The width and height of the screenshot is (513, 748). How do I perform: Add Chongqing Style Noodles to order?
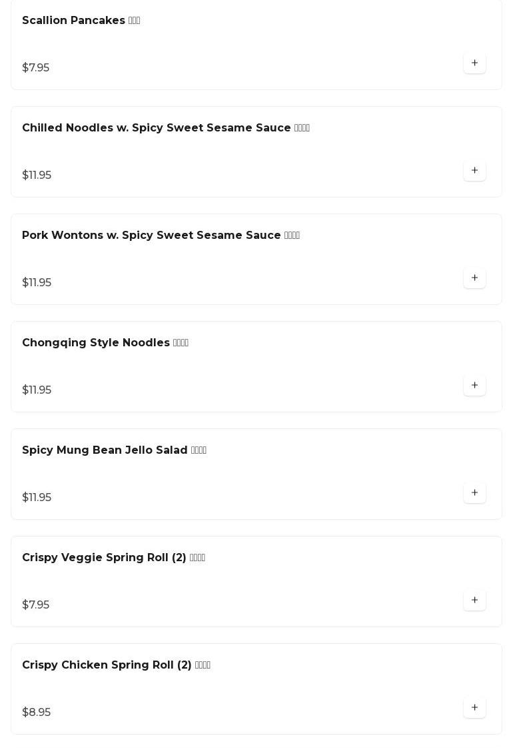point(474,386)
